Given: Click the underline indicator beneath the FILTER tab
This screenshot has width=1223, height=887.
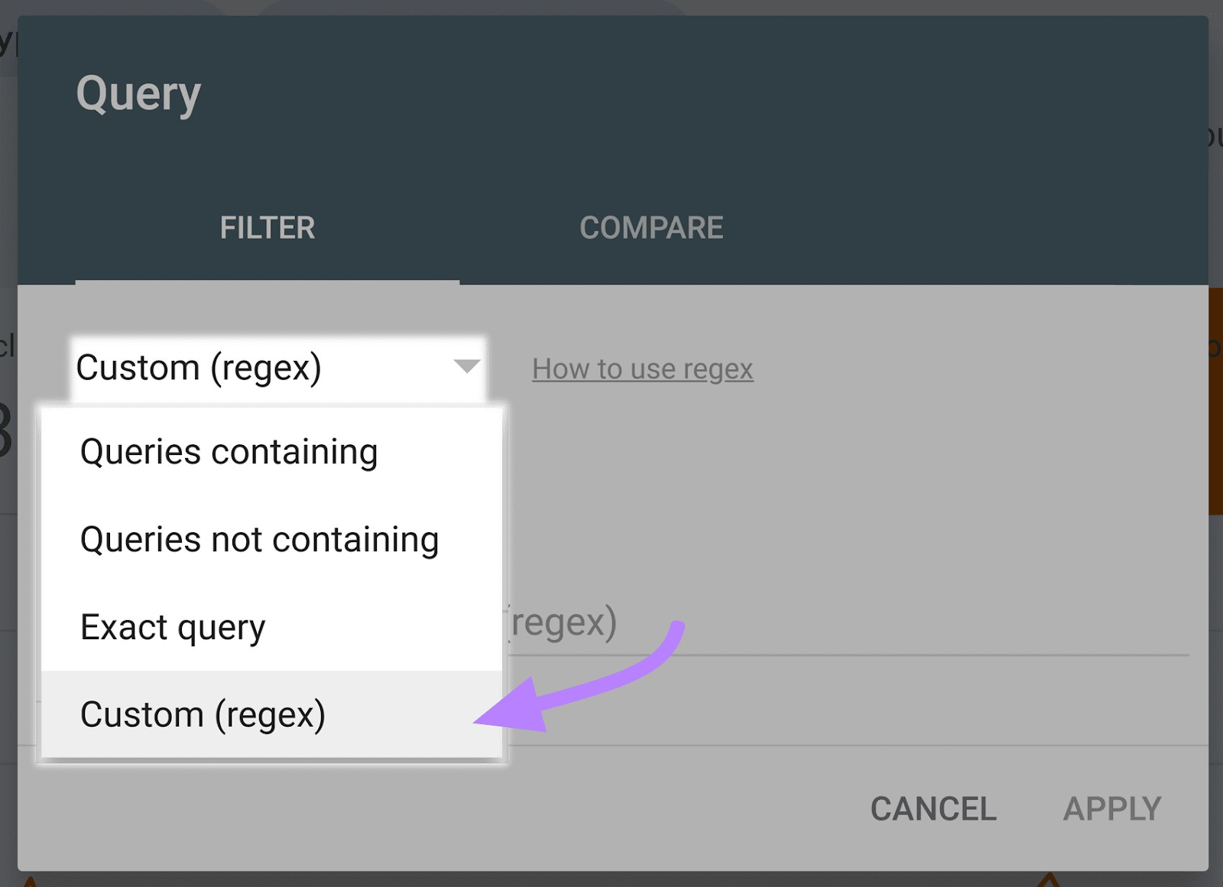Looking at the screenshot, I should [x=268, y=282].
